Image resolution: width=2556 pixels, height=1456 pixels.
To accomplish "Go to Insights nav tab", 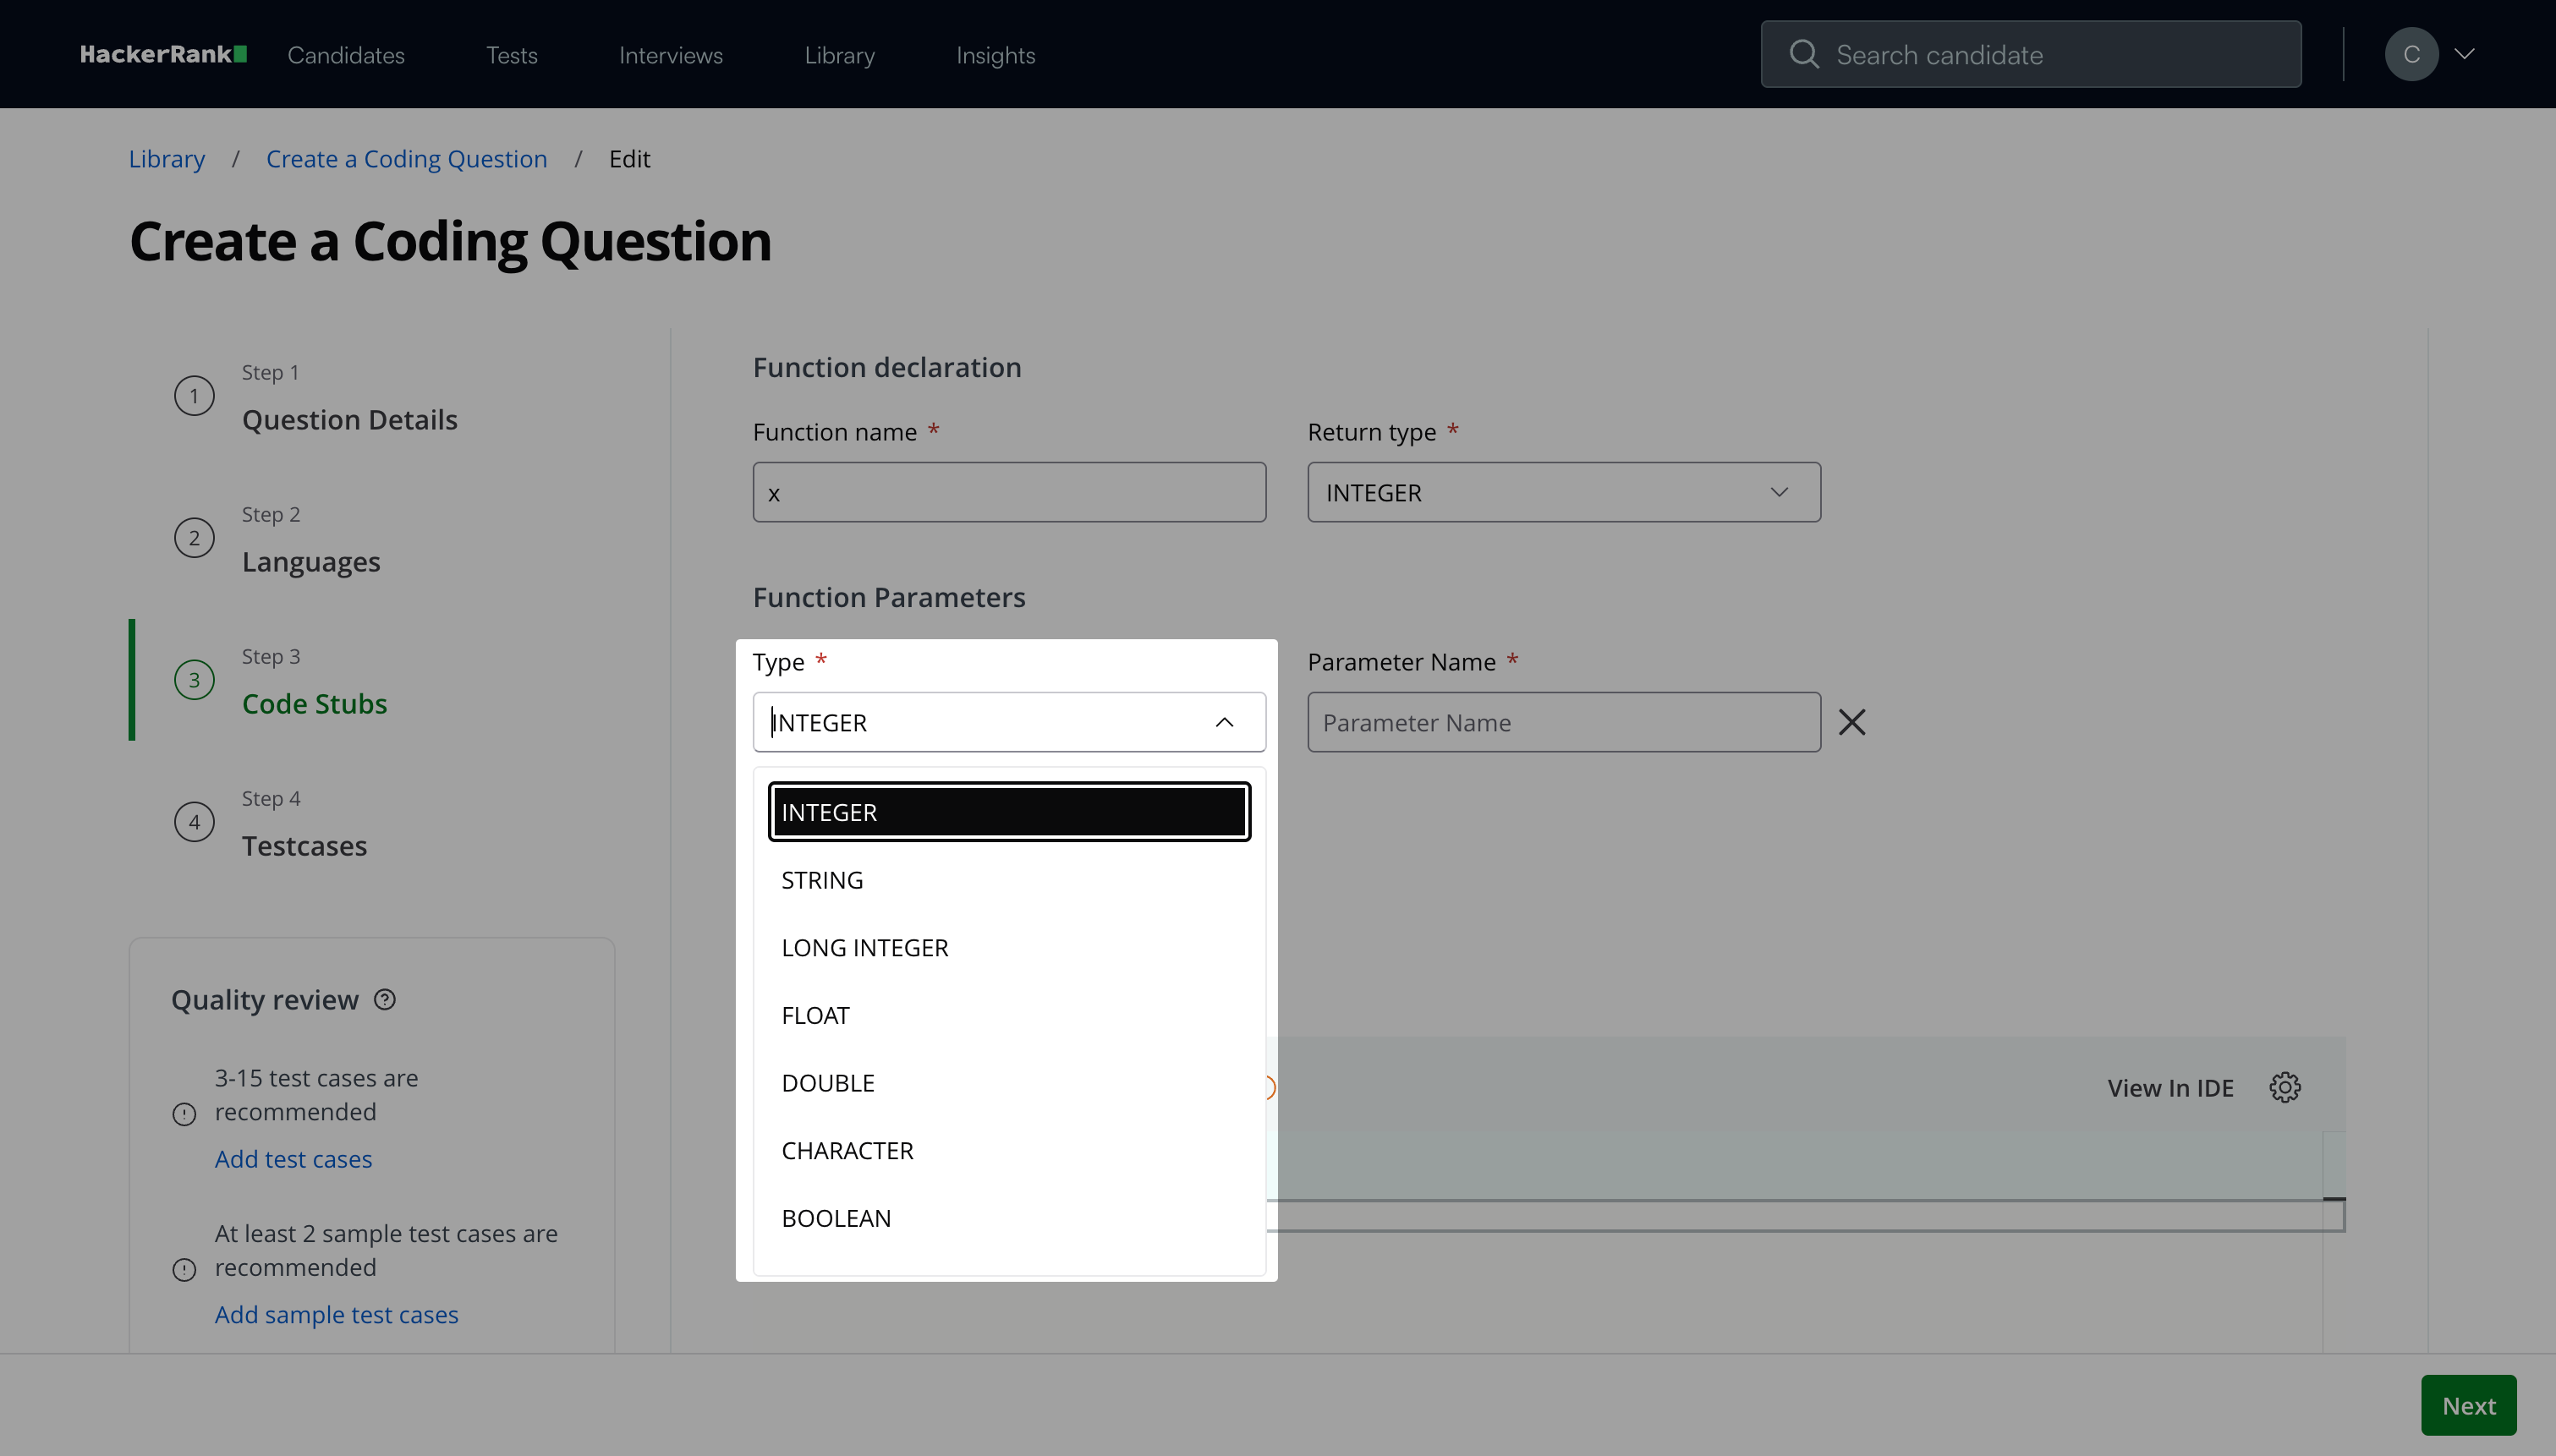I will point(995,55).
